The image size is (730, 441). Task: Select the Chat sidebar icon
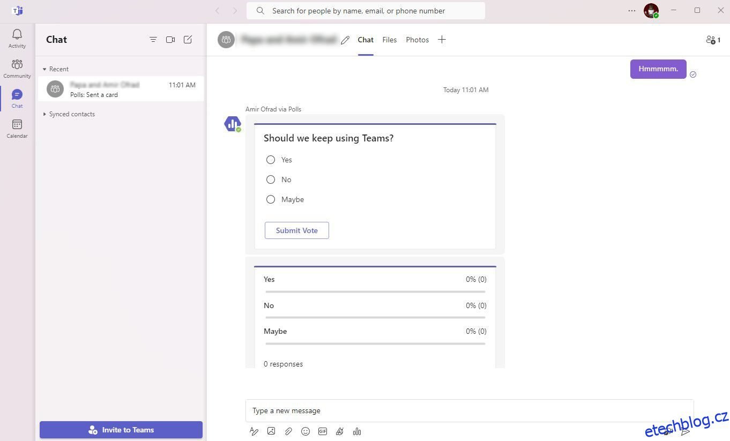click(17, 99)
